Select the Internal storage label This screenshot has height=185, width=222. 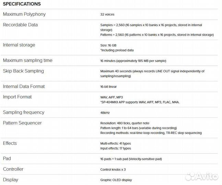(19, 45)
